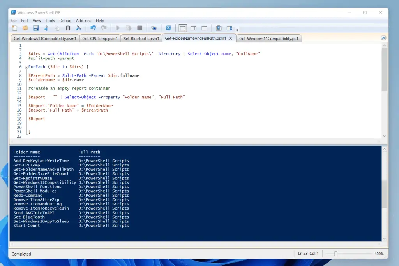The width and height of the screenshot is (399, 266).
Task: Open the Help menu
Action: click(x=100, y=21)
